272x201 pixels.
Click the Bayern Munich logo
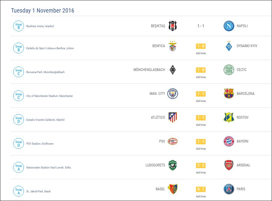click(229, 141)
